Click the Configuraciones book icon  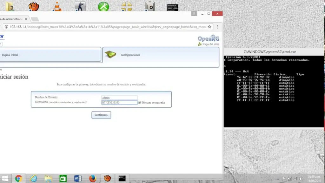coord(110,54)
